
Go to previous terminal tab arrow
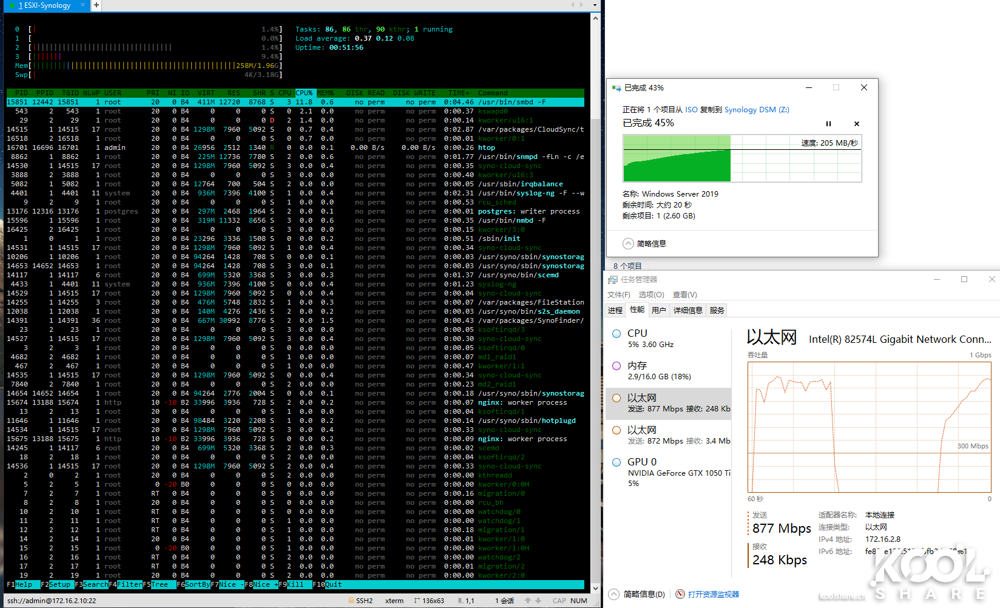pyautogui.click(x=572, y=5)
